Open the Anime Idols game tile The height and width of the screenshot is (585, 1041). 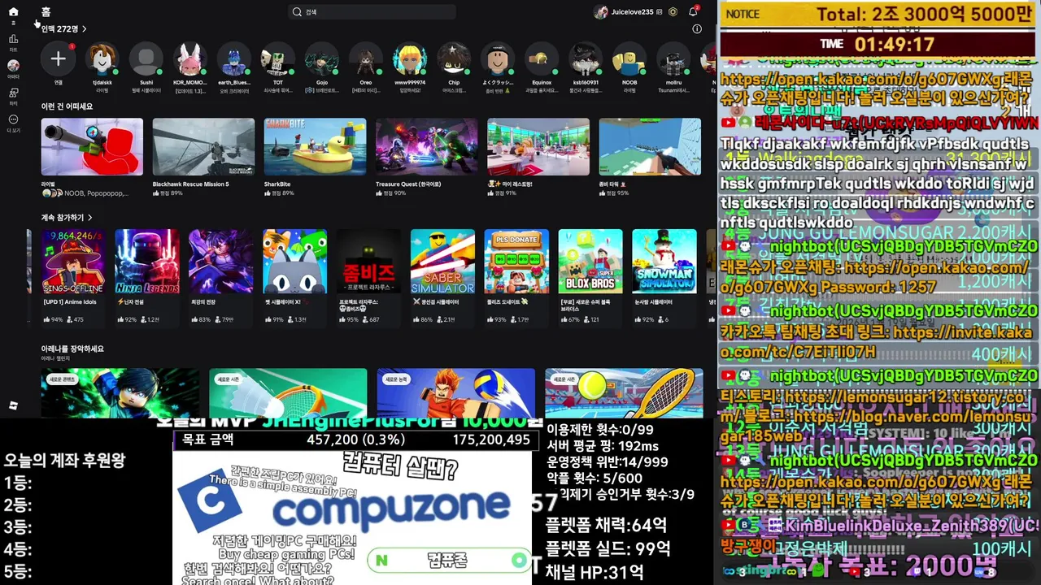(x=73, y=262)
